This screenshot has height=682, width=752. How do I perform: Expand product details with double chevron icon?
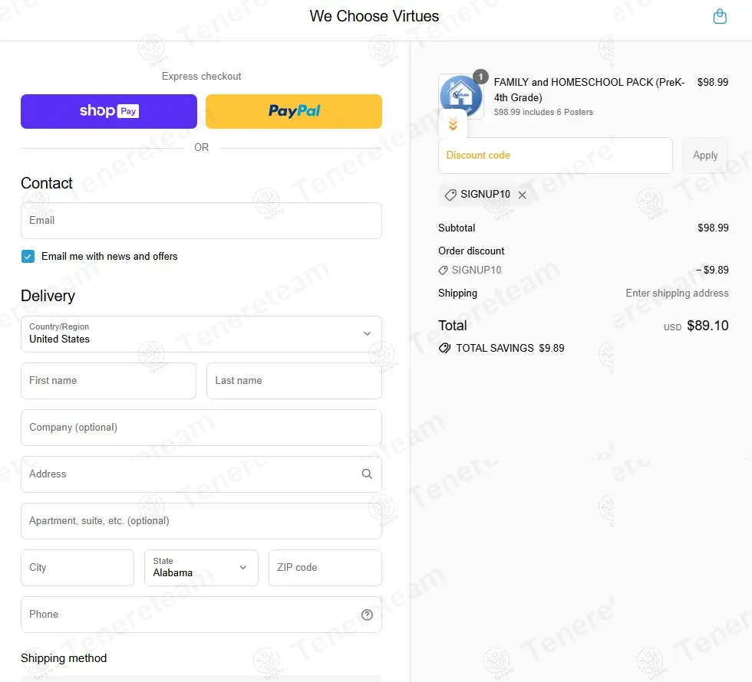(x=453, y=124)
